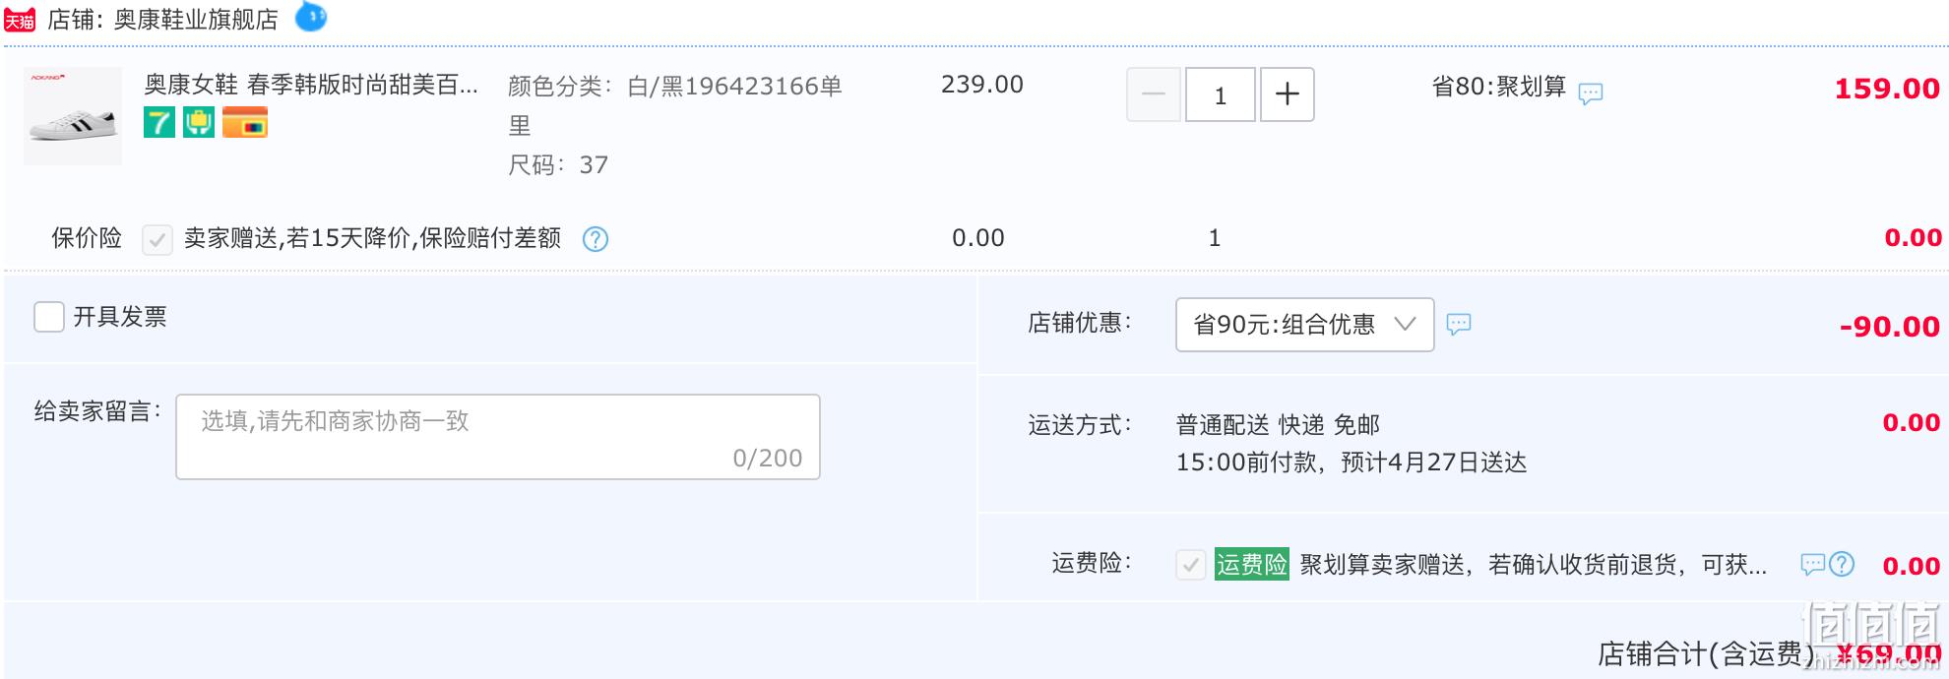Toggle the 运费险 checkbox

[x=1191, y=565]
